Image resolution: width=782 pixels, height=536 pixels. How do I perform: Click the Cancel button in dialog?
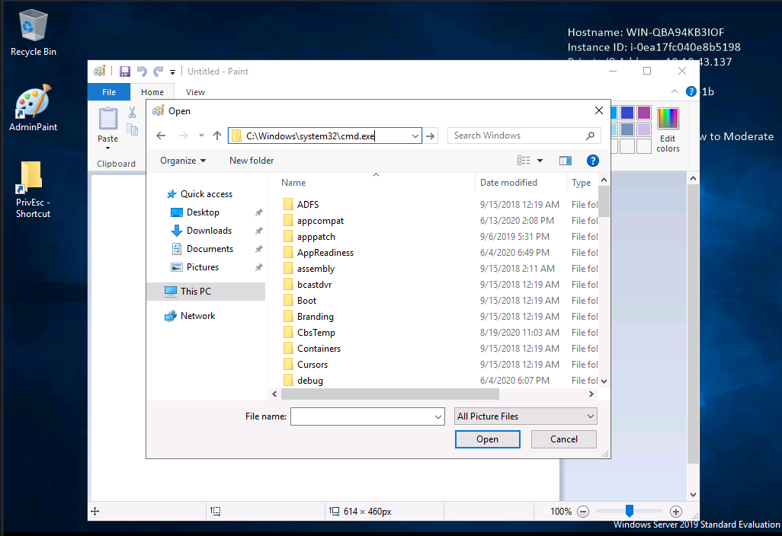coord(563,439)
